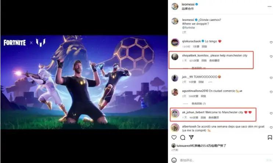Open leomessi profile from post header
273x163 pixels.
(188, 4)
